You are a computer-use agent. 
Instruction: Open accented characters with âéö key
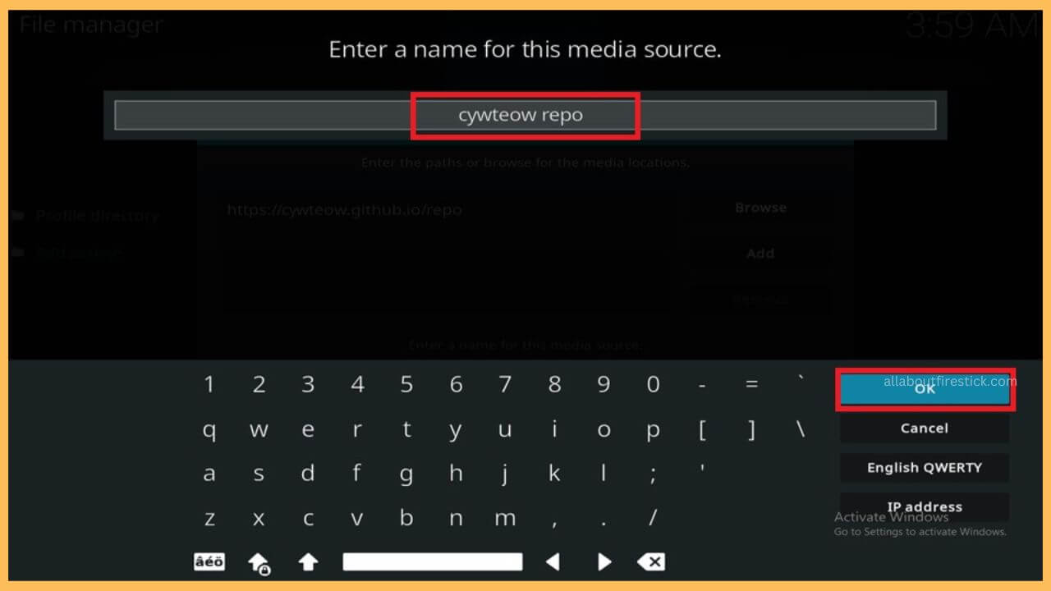(209, 561)
